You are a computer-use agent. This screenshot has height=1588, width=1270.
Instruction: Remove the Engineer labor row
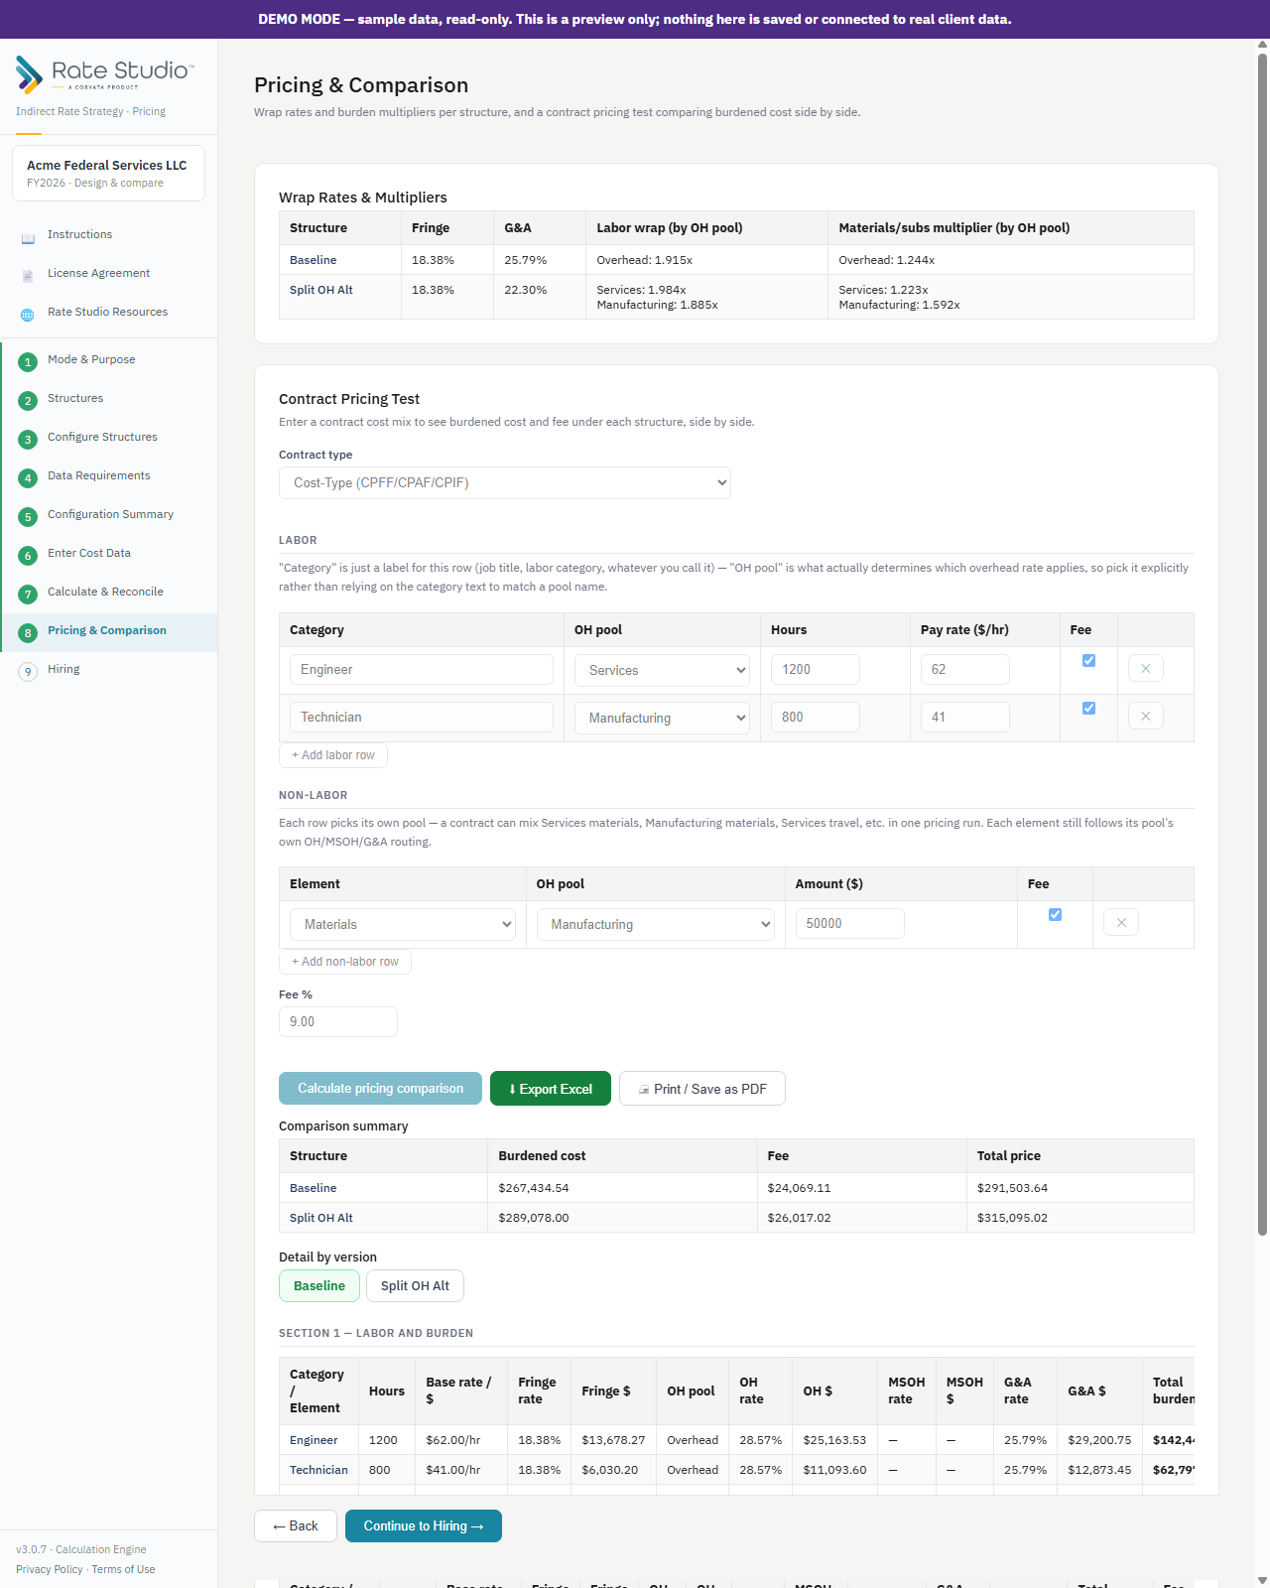coord(1146,669)
